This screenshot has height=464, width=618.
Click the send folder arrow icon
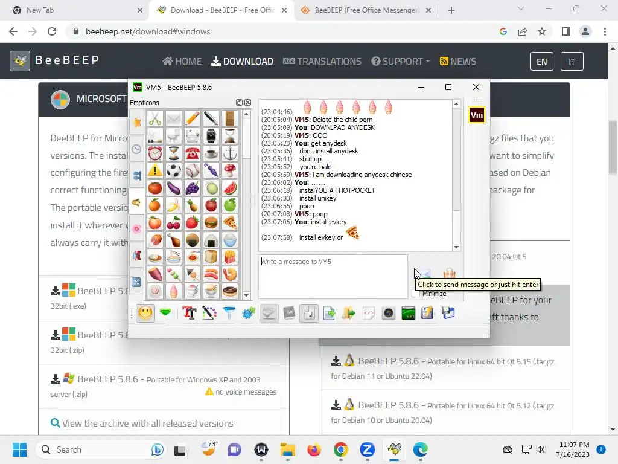pyautogui.click(x=348, y=314)
